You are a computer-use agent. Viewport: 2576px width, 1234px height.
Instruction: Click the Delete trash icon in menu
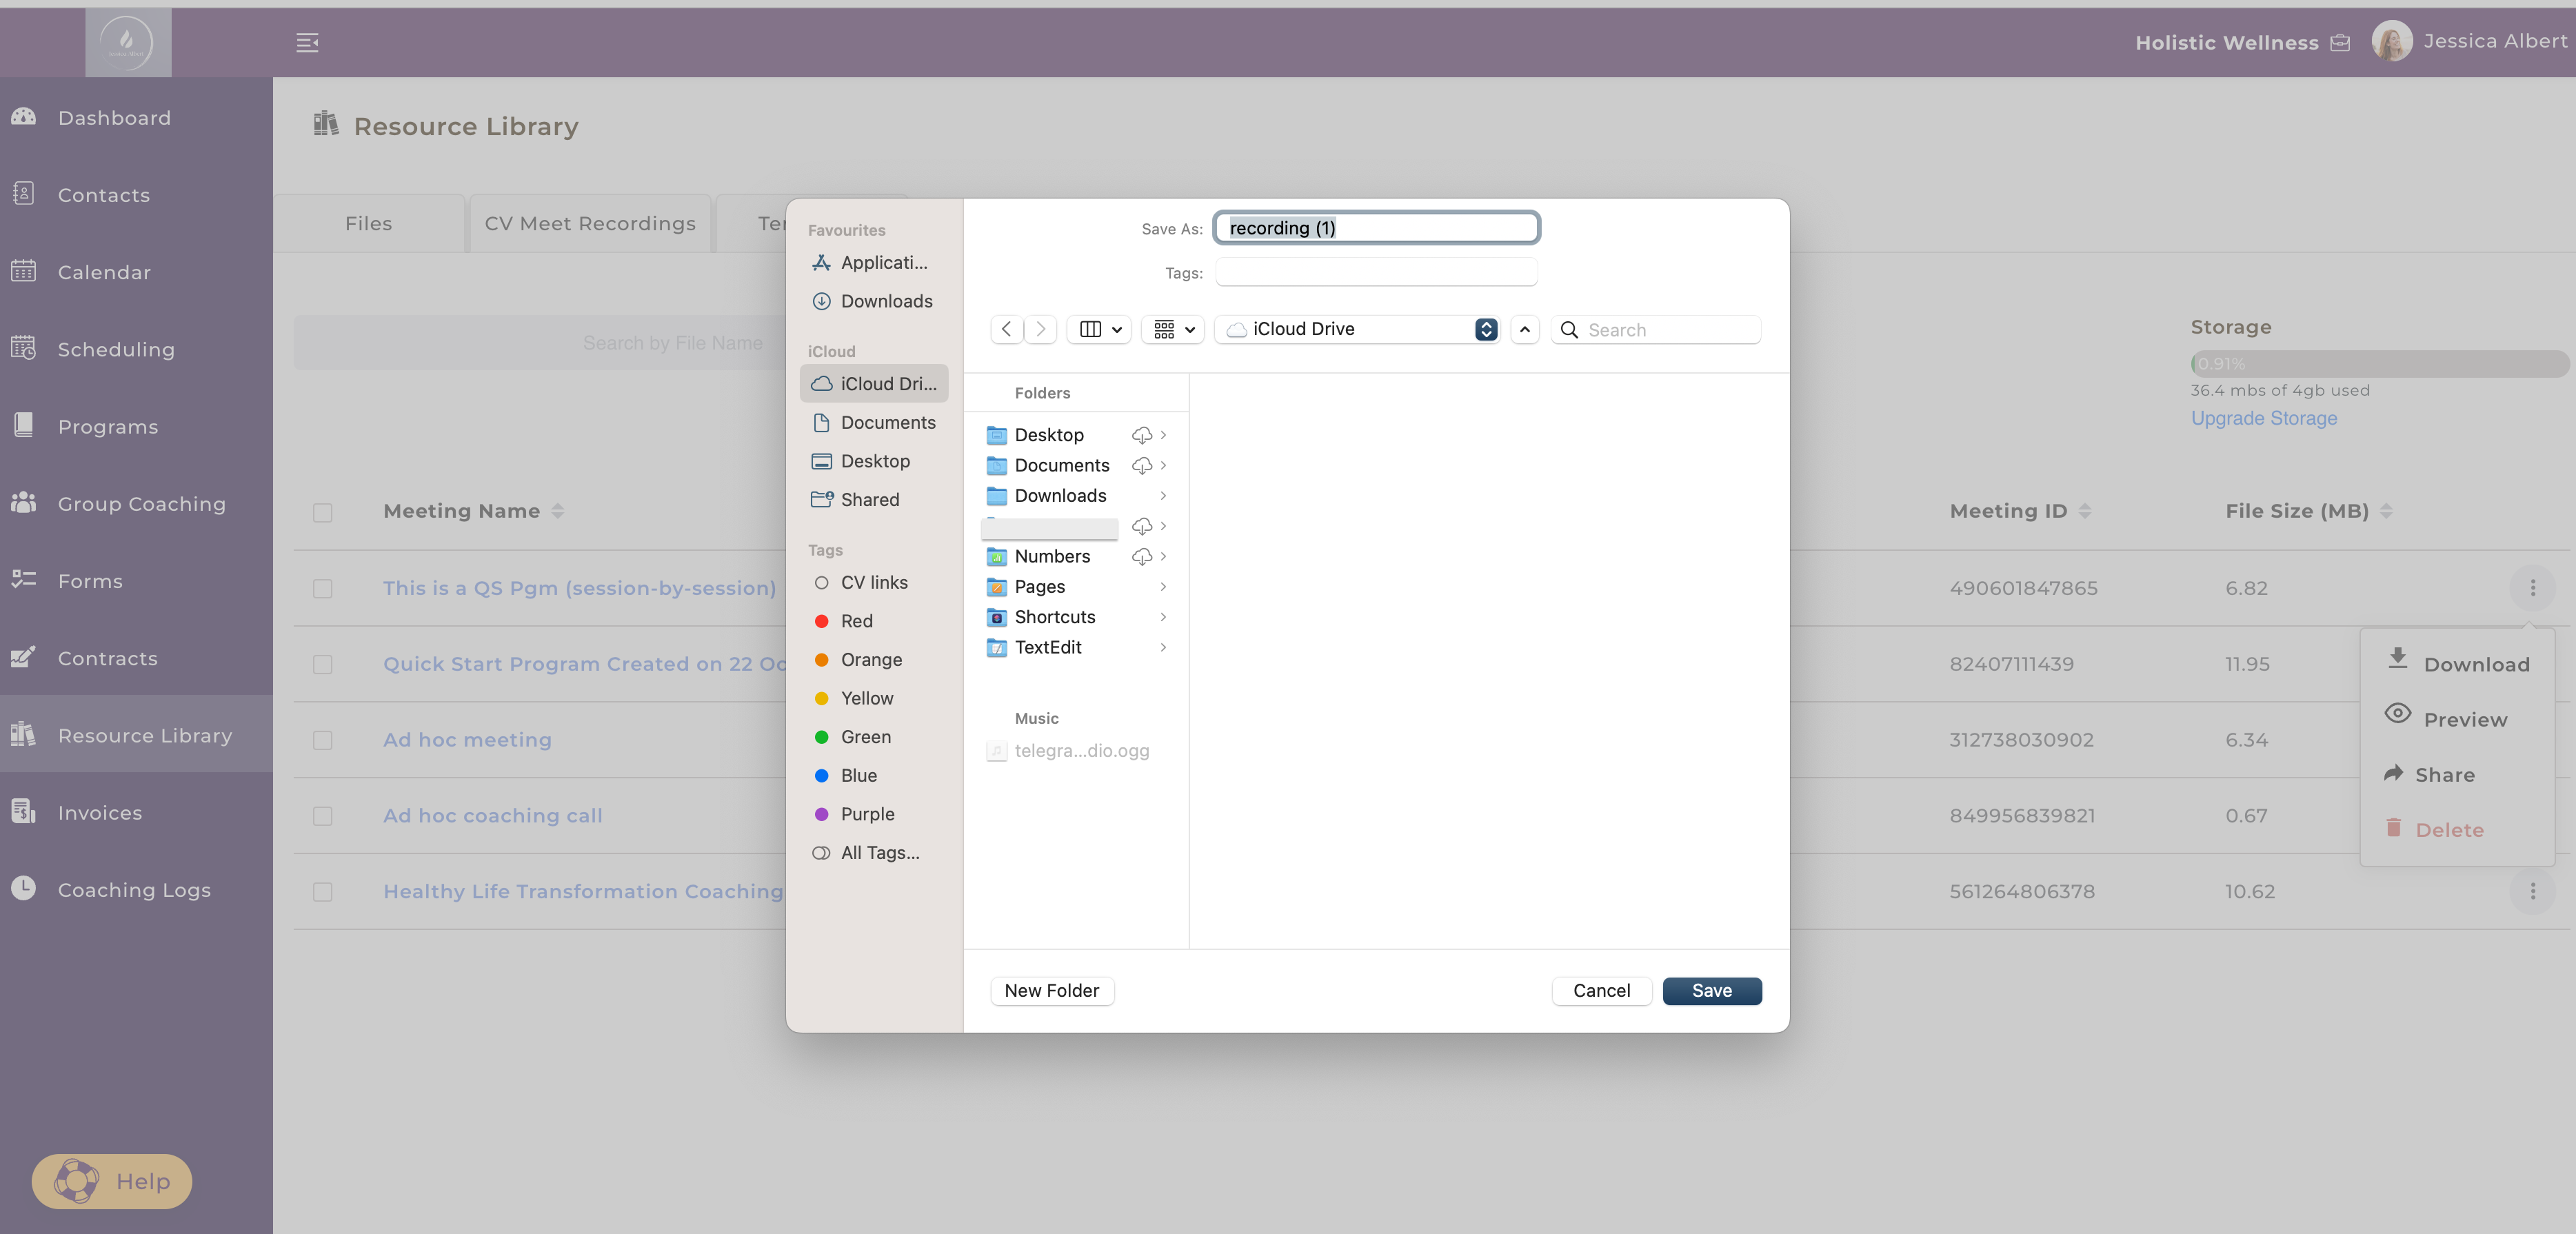pyautogui.click(x=2393, y=828)
